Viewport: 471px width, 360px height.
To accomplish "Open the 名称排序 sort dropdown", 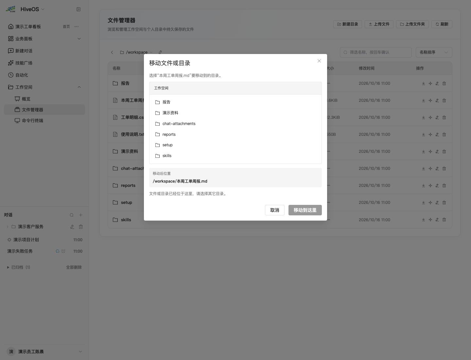I will [x=434, y=52].
